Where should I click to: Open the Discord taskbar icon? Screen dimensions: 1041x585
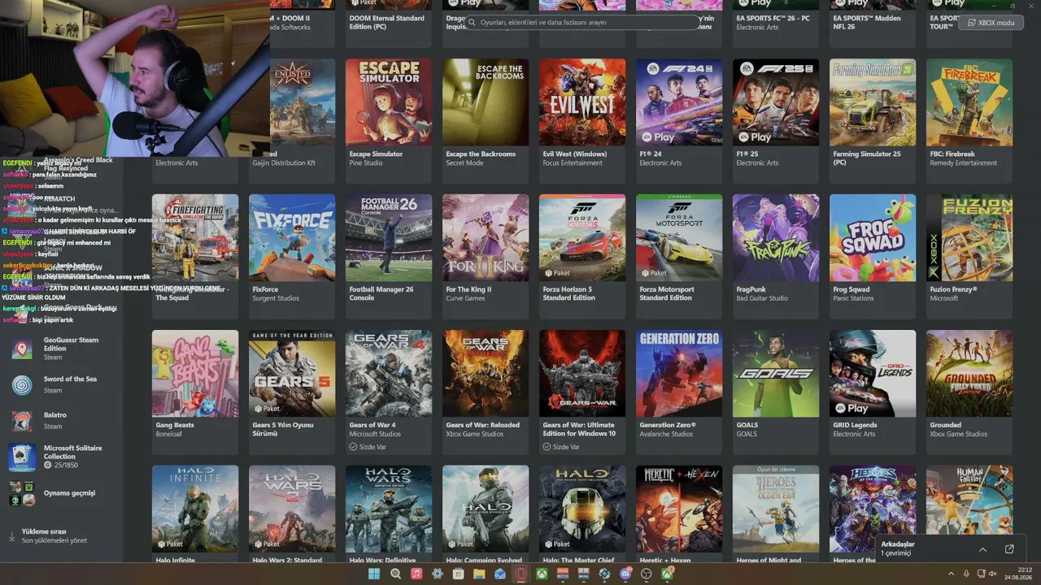tap(625, 574)
